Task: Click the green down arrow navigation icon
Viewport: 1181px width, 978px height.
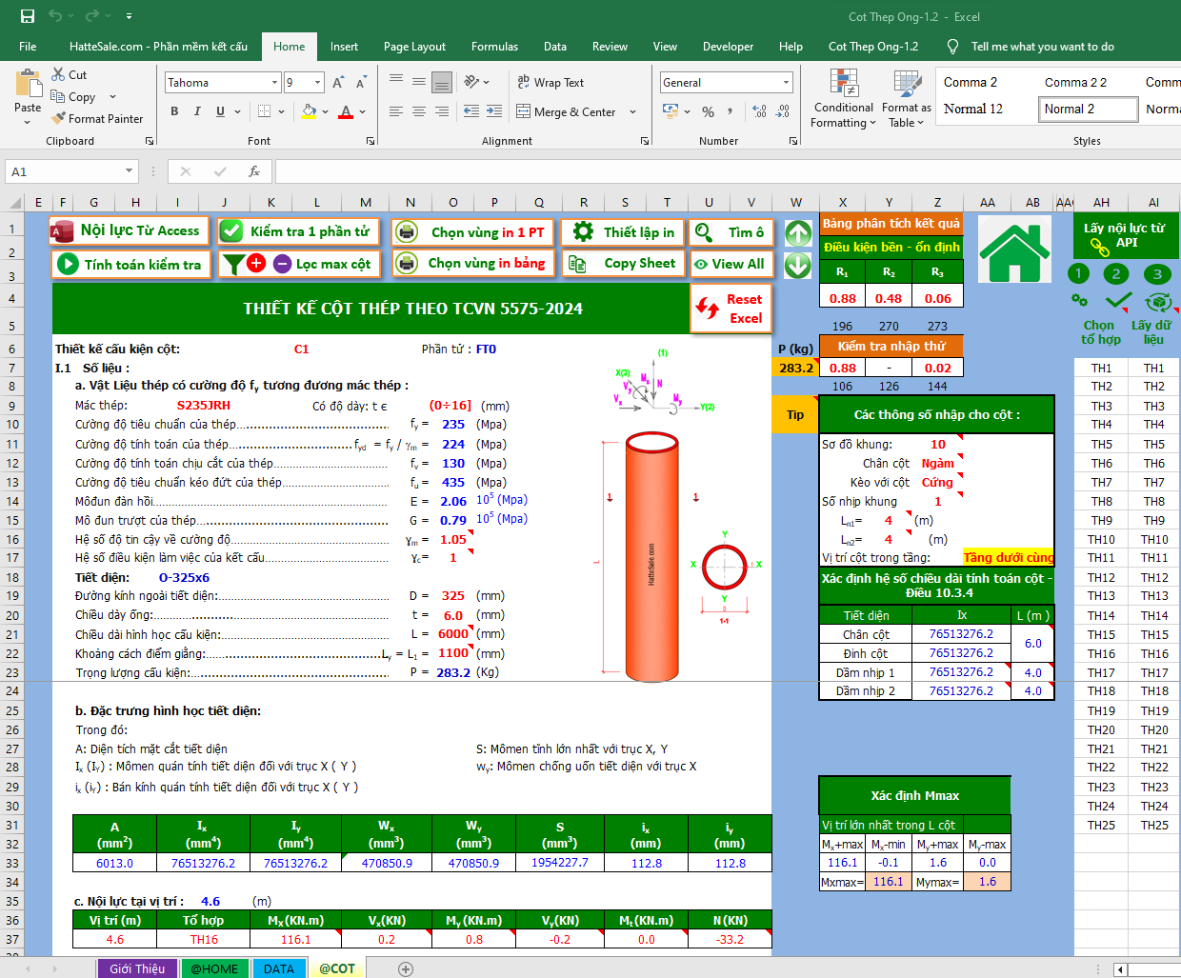Action: pos(797,265)
